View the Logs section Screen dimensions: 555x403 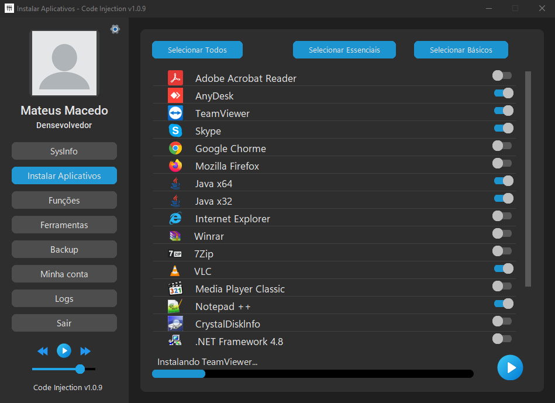point(64,298)
